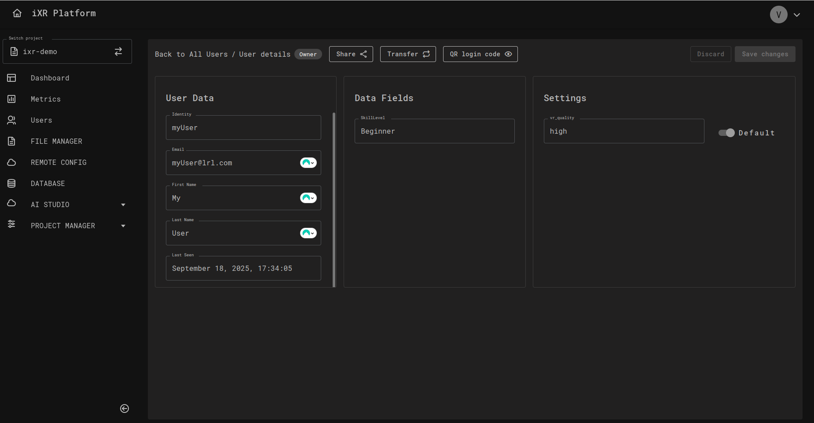The height and width of the screenshot is (423, 814).
Task: Click the FILE MANAGER document icon
Action: click(11, 141)
